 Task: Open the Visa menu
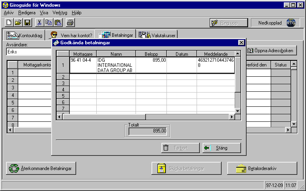click(44, 13)
